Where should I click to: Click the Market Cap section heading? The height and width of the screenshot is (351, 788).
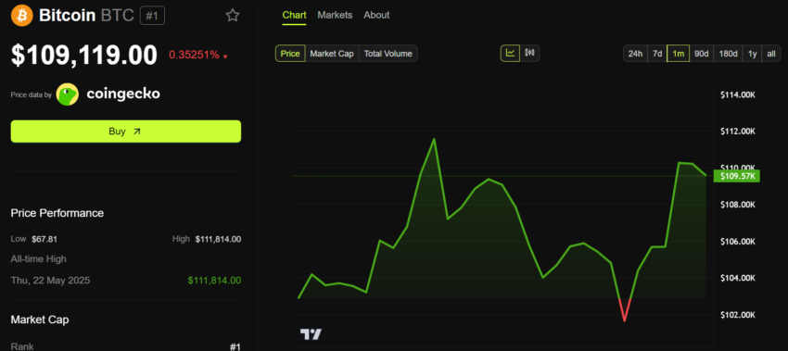pyautogui.click(x=40, y=320)
